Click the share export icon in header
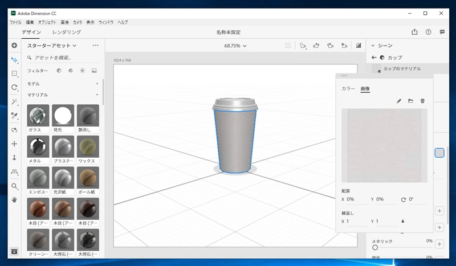Screen dimensions: 456x266 click(x=415, y=32)
